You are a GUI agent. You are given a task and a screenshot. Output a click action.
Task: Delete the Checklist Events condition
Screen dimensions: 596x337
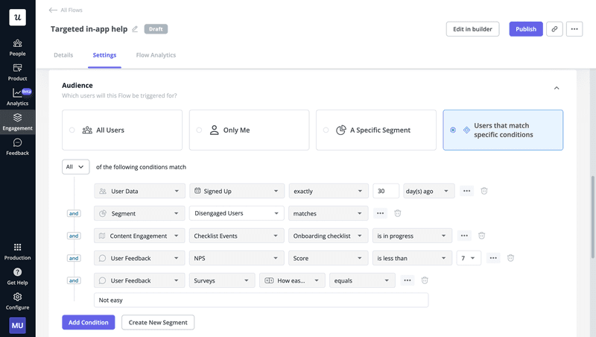[x=481, y=236]
